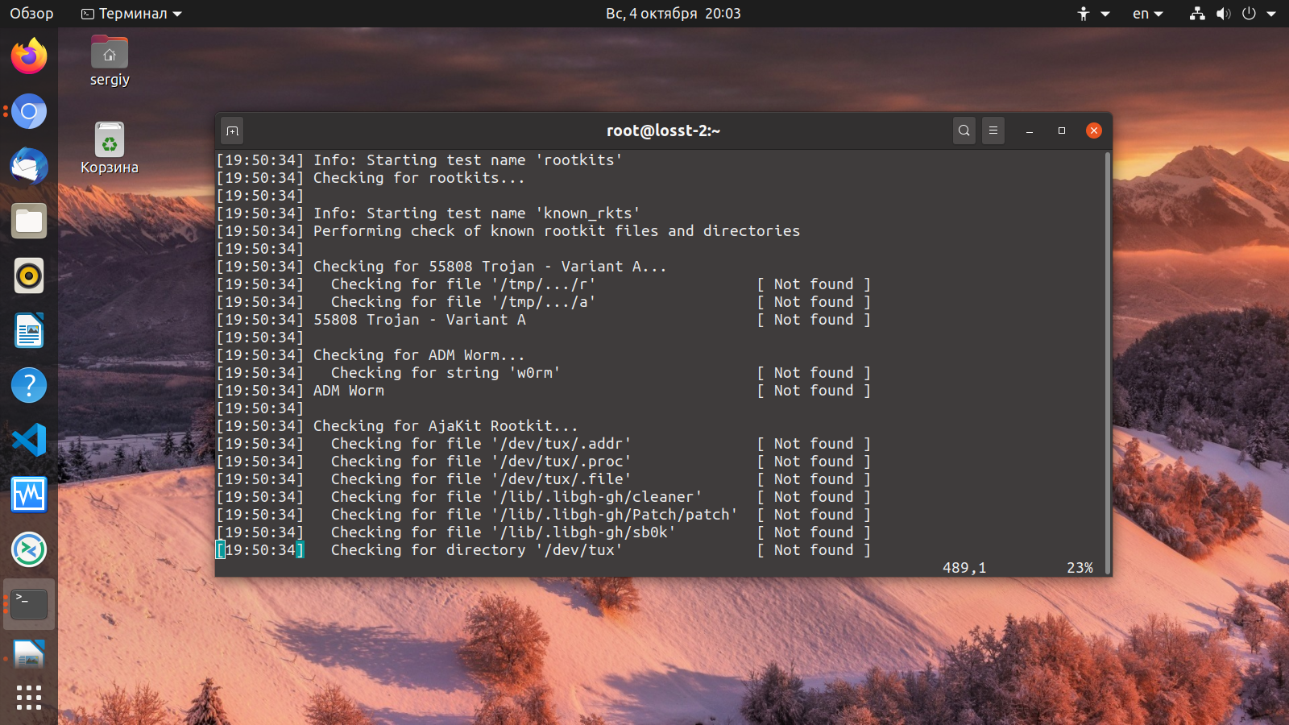Click the terminal title root@losst-2:~
Viewport: 1289px width, 725px height.
[663, 130]
